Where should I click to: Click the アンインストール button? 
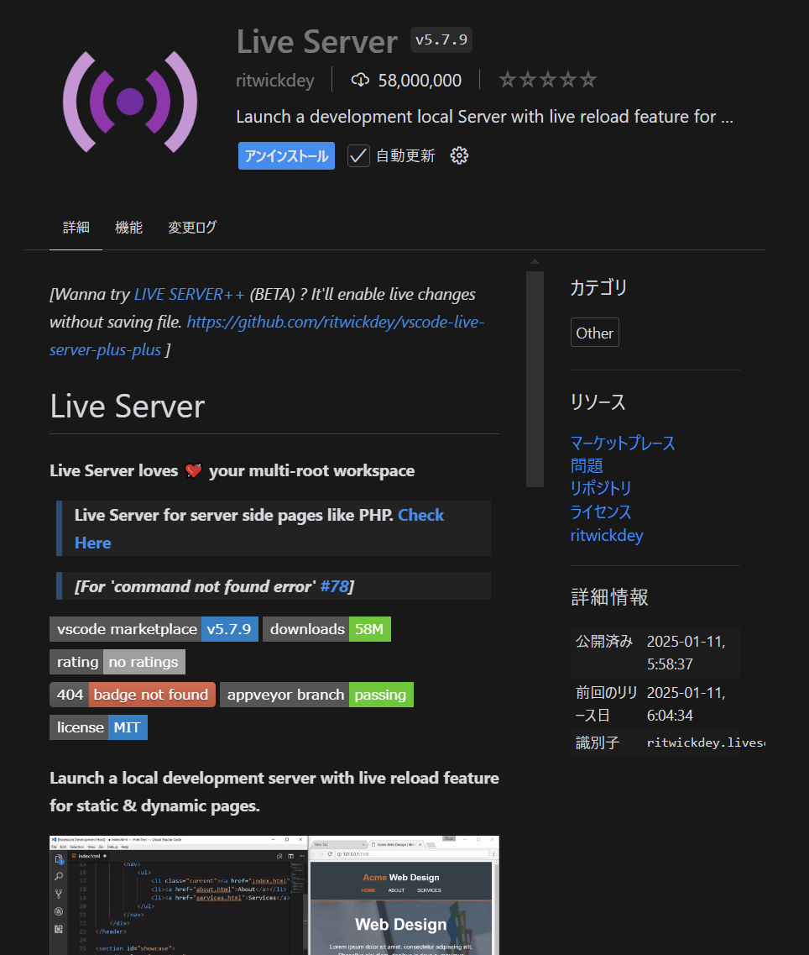286,156
